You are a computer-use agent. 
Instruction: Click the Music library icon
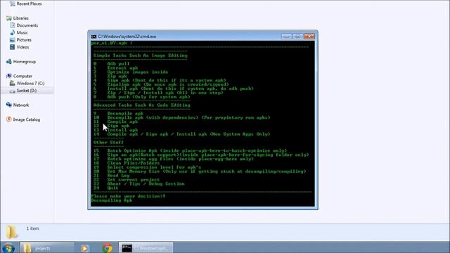tap(13, 33)
